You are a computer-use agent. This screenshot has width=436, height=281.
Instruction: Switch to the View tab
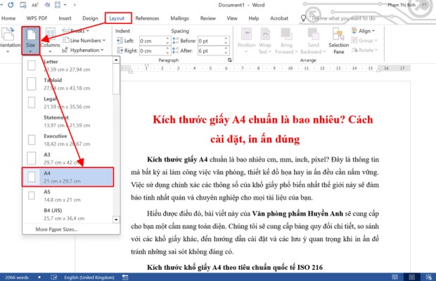click(232, 18)
